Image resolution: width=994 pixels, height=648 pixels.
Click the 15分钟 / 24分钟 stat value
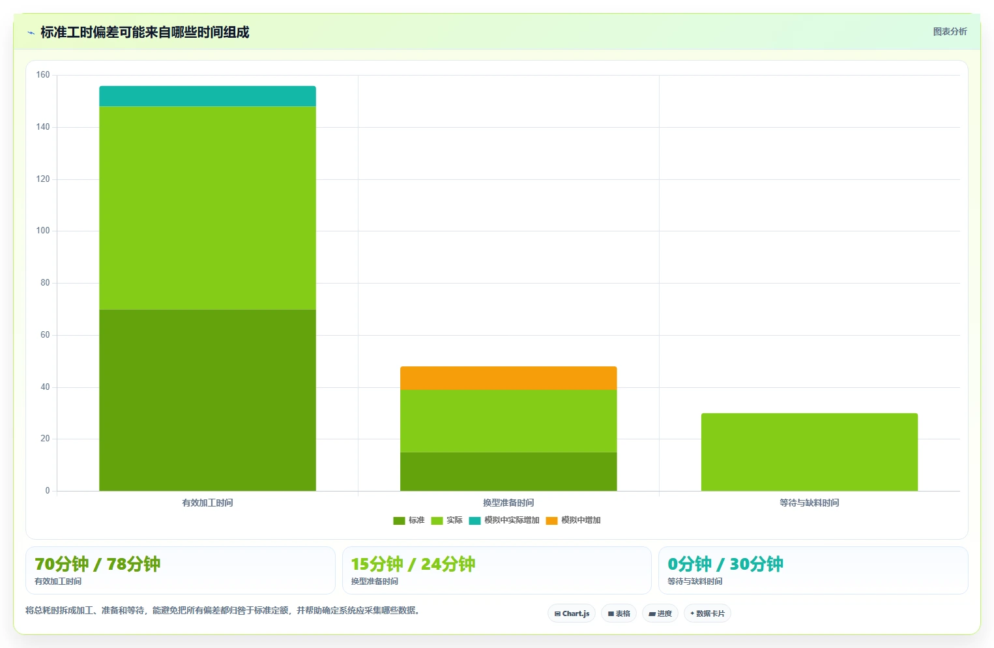click(x=413, y=564)
